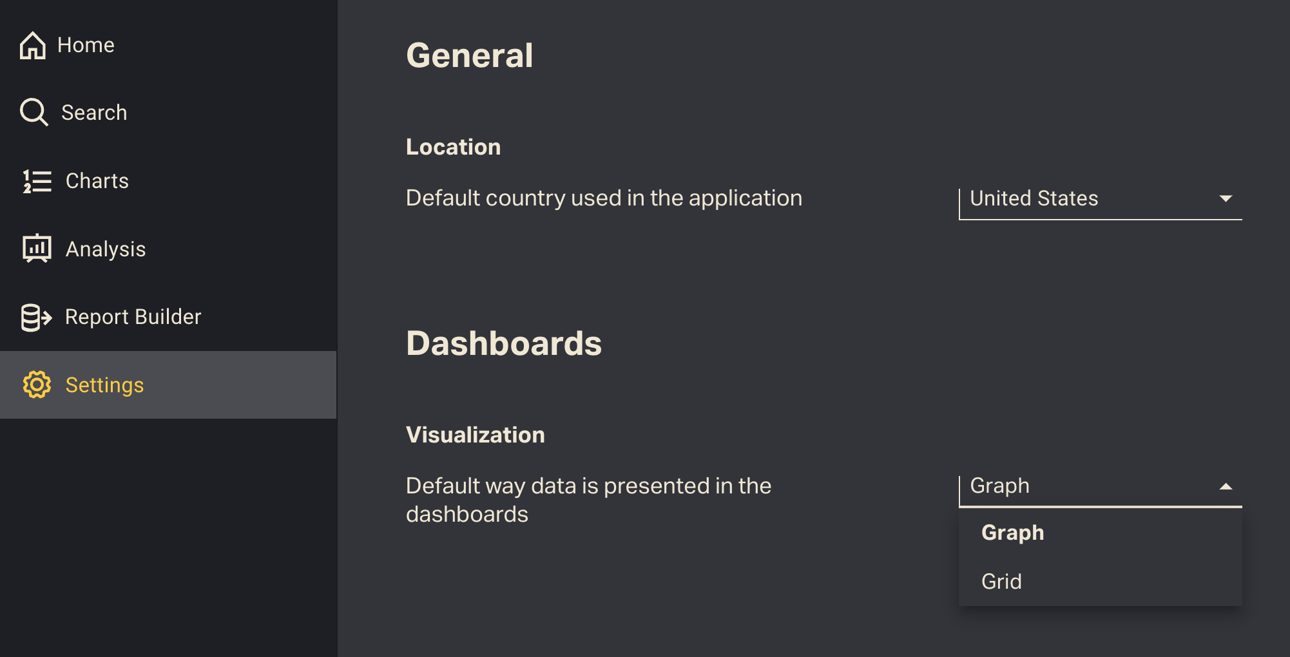Click the Location dropdown arrow
Viewport: 1290px width, 657px height.
(x=1226, y=198)
